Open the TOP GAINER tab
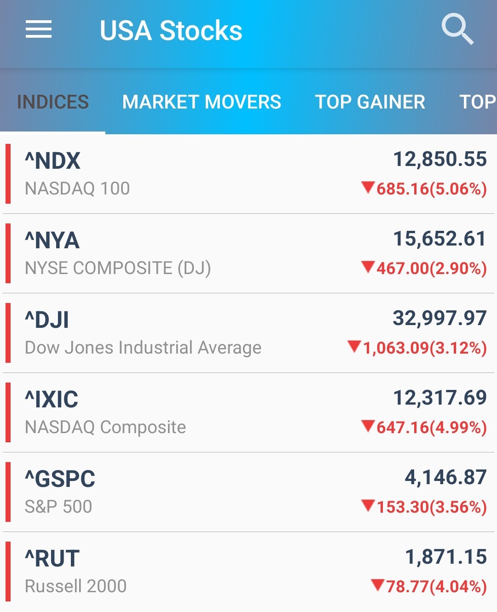 370,102
